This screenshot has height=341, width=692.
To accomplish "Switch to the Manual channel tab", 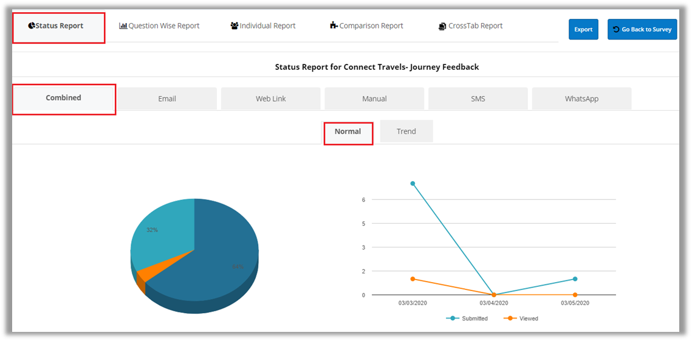I will pos(374,98).
